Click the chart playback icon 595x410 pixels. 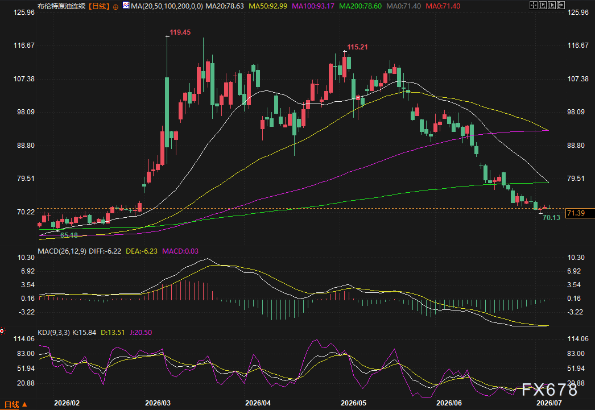[x=552, y=5]
